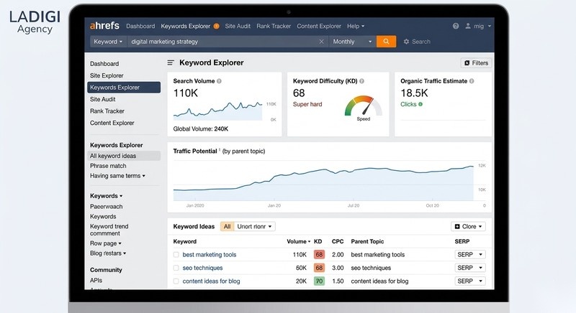Click the Search Volume info icon

219,81
